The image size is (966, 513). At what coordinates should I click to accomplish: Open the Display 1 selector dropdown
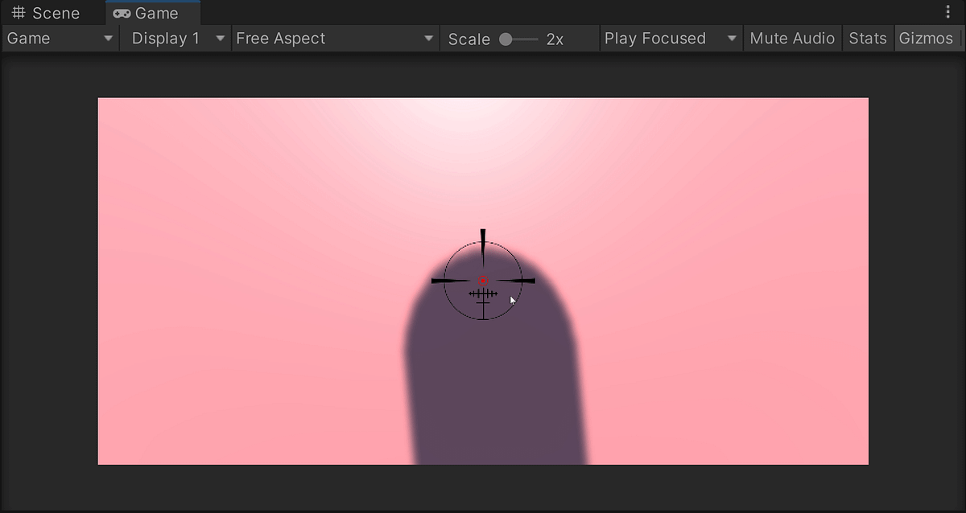[x=175, y=38]
